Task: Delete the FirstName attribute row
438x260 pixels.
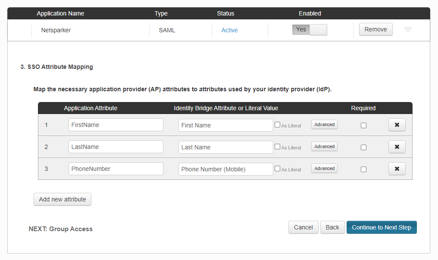Action: (397, 125)
